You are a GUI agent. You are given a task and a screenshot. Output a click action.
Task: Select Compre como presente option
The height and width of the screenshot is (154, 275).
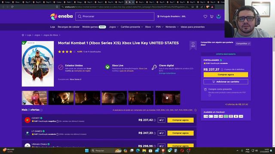[x=220, y=89]
